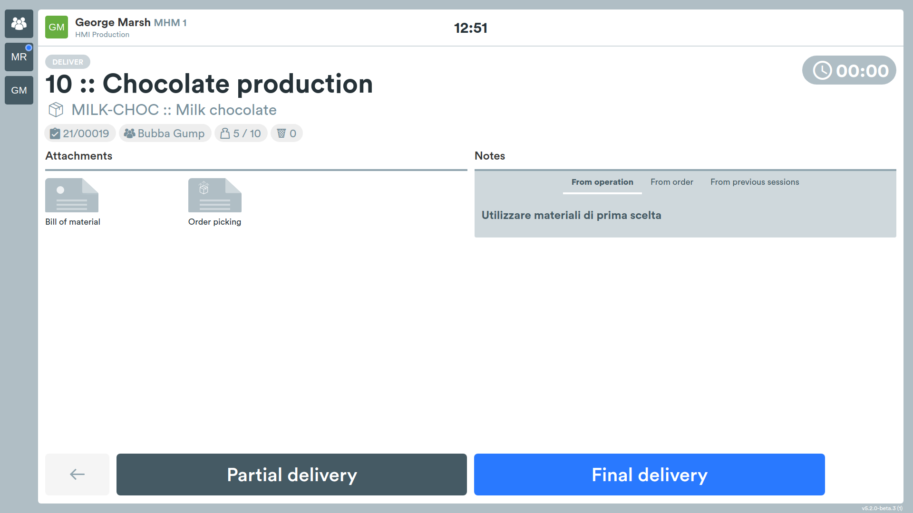913x513 pixels.
Task: Open the Bill of material attachment
Action: coord(72,202)
